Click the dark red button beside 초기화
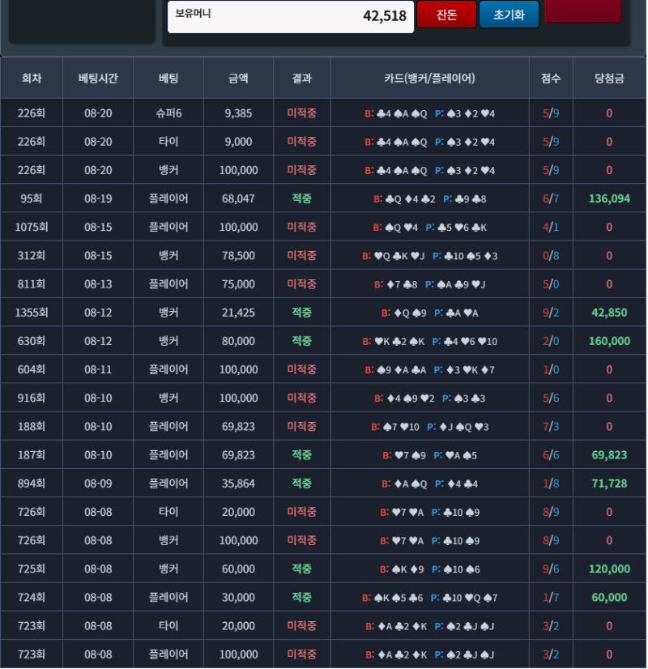648x669 pixels. pos(582,11)
